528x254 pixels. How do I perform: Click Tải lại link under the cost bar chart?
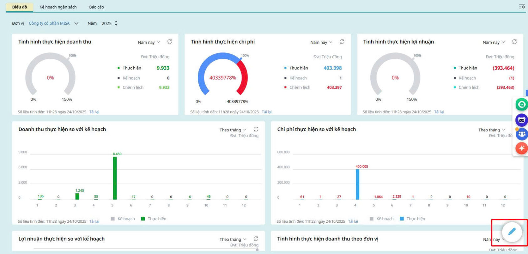[353, 221]
